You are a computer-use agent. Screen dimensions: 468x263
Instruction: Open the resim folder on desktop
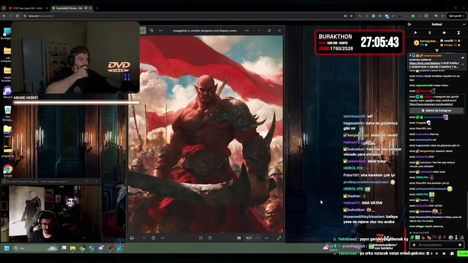pyautogui.click(x=8, y=132)
